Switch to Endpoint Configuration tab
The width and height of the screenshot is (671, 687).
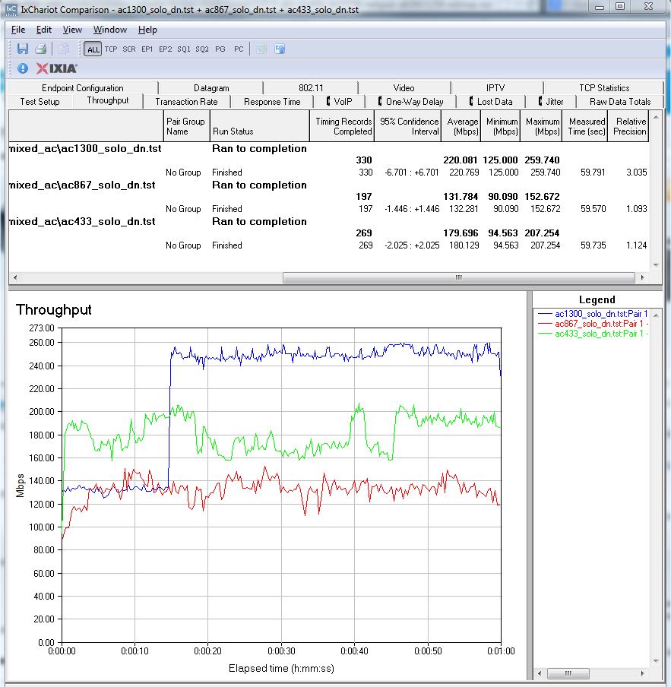82,88
